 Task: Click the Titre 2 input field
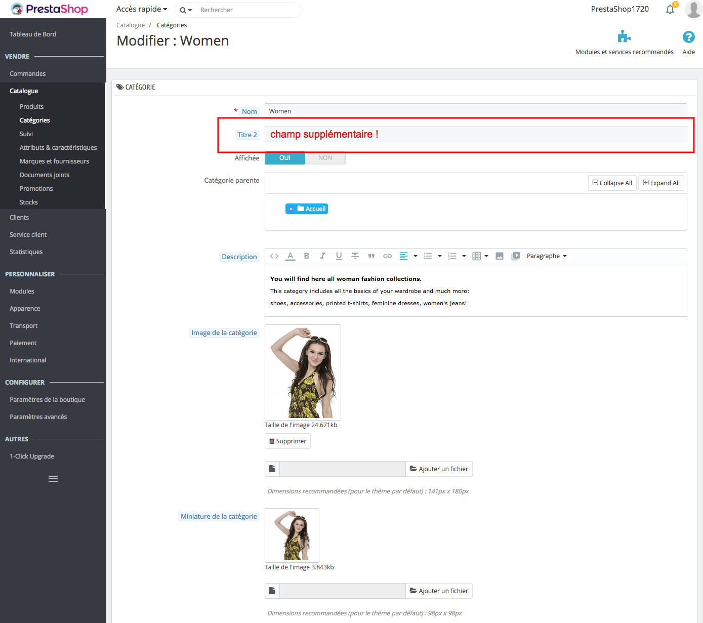(476, 135)
